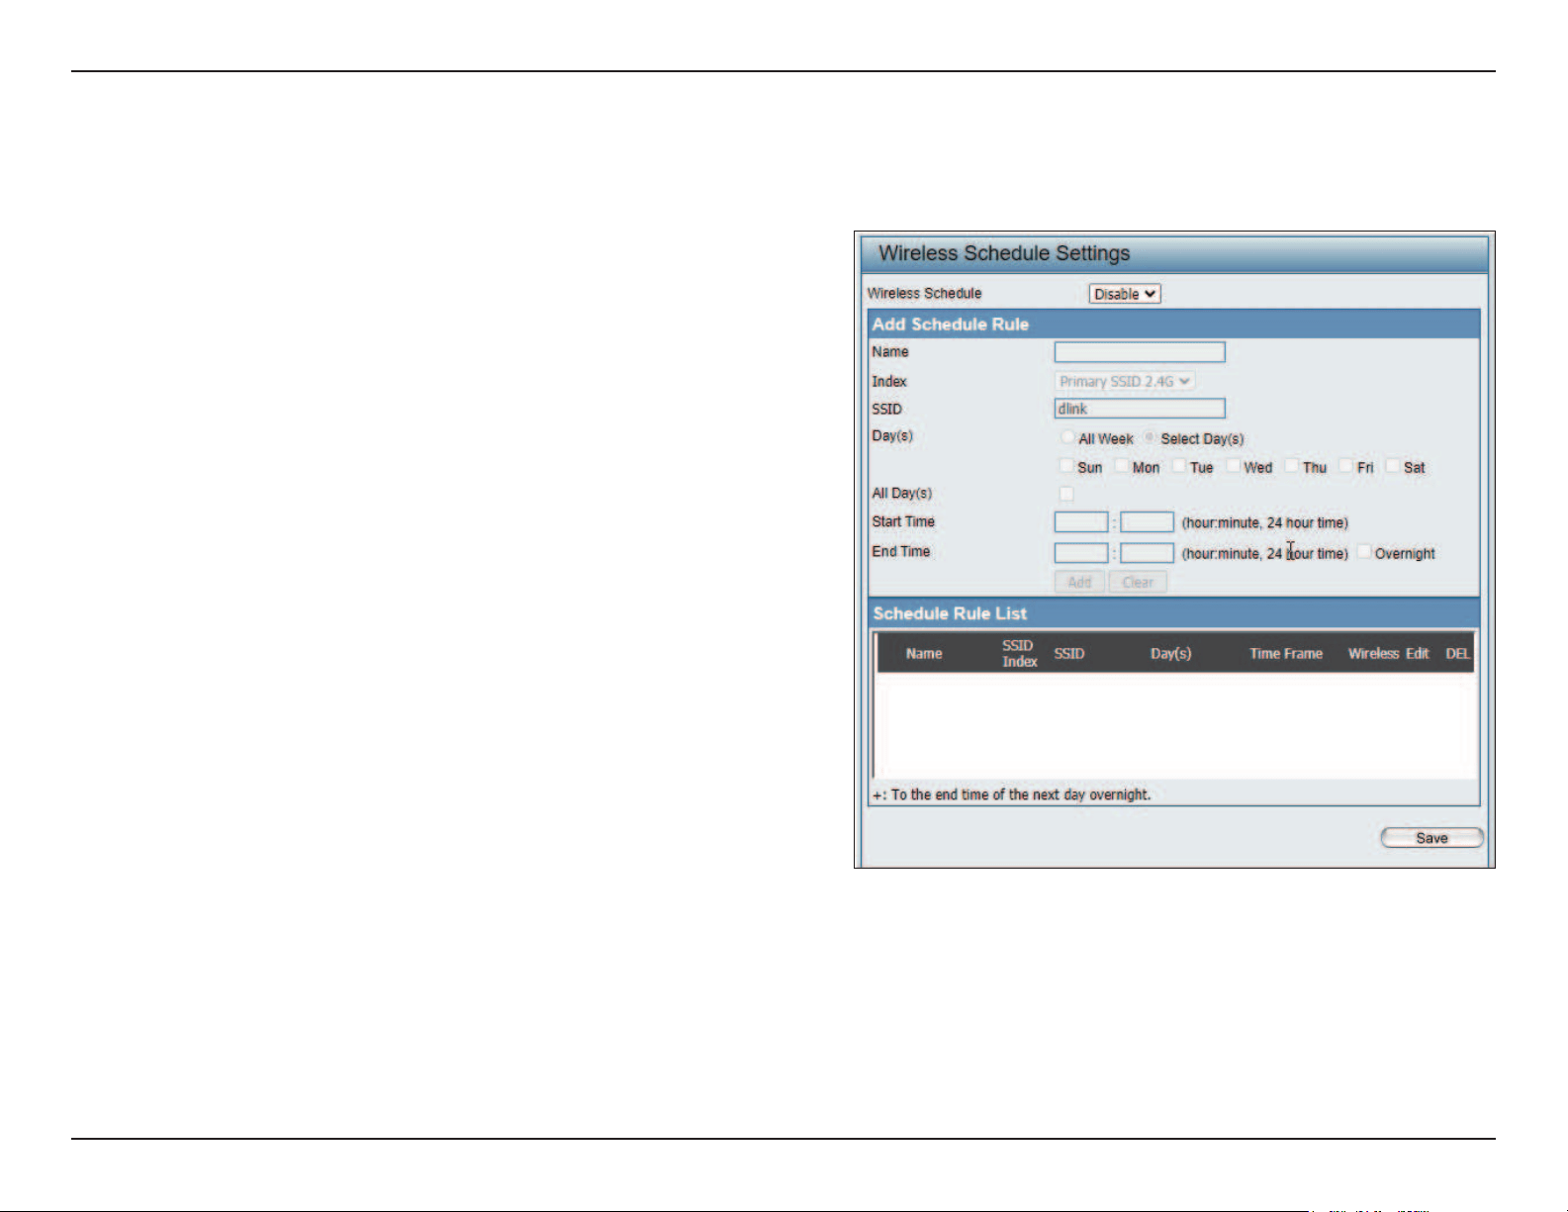Check the Tue checkbox
The image size is (1568, 1212).
(x=1178, y=466)
